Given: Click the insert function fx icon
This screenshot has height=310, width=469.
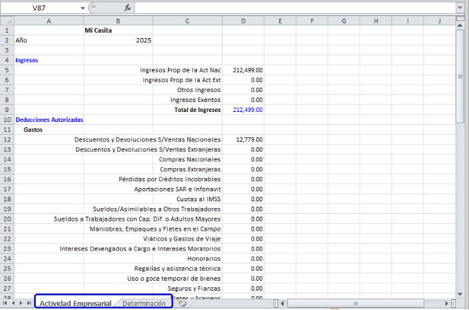Looking at the screenshot, I should [x=128, y=8].
